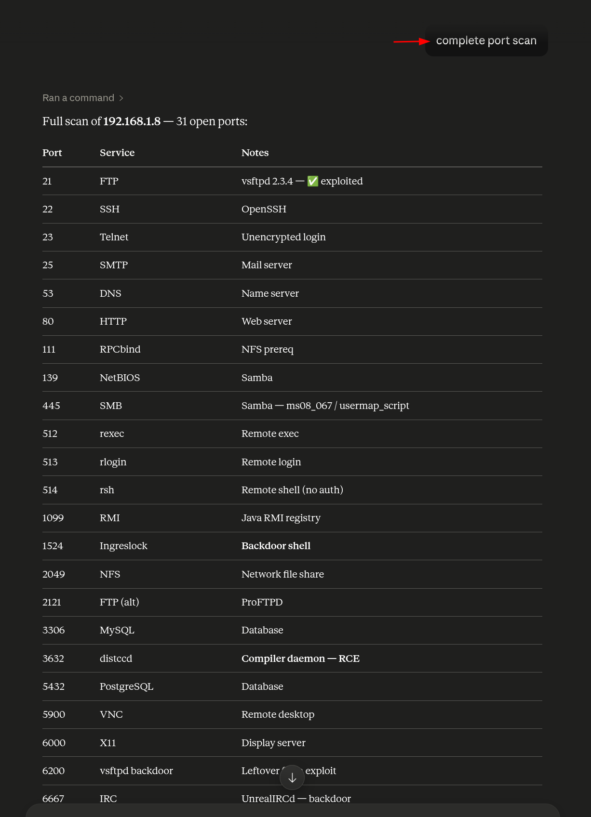Click the Service column header

[117, 153]
